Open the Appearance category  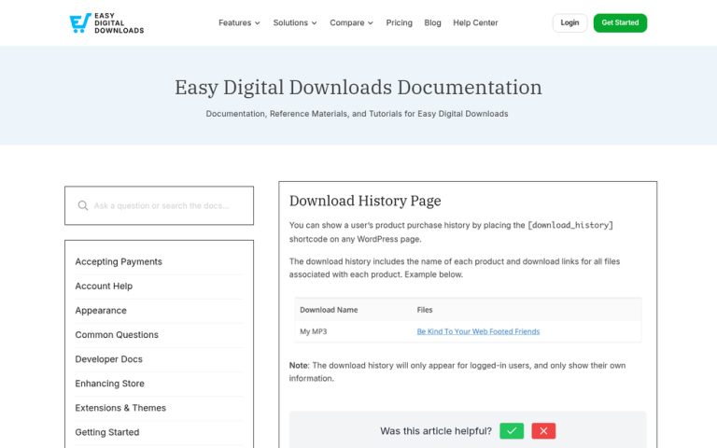[101, 311]
